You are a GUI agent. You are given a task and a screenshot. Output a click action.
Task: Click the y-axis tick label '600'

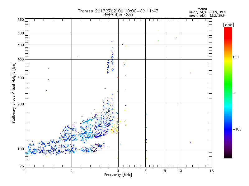pyautogui.click(x=21, y=33)
